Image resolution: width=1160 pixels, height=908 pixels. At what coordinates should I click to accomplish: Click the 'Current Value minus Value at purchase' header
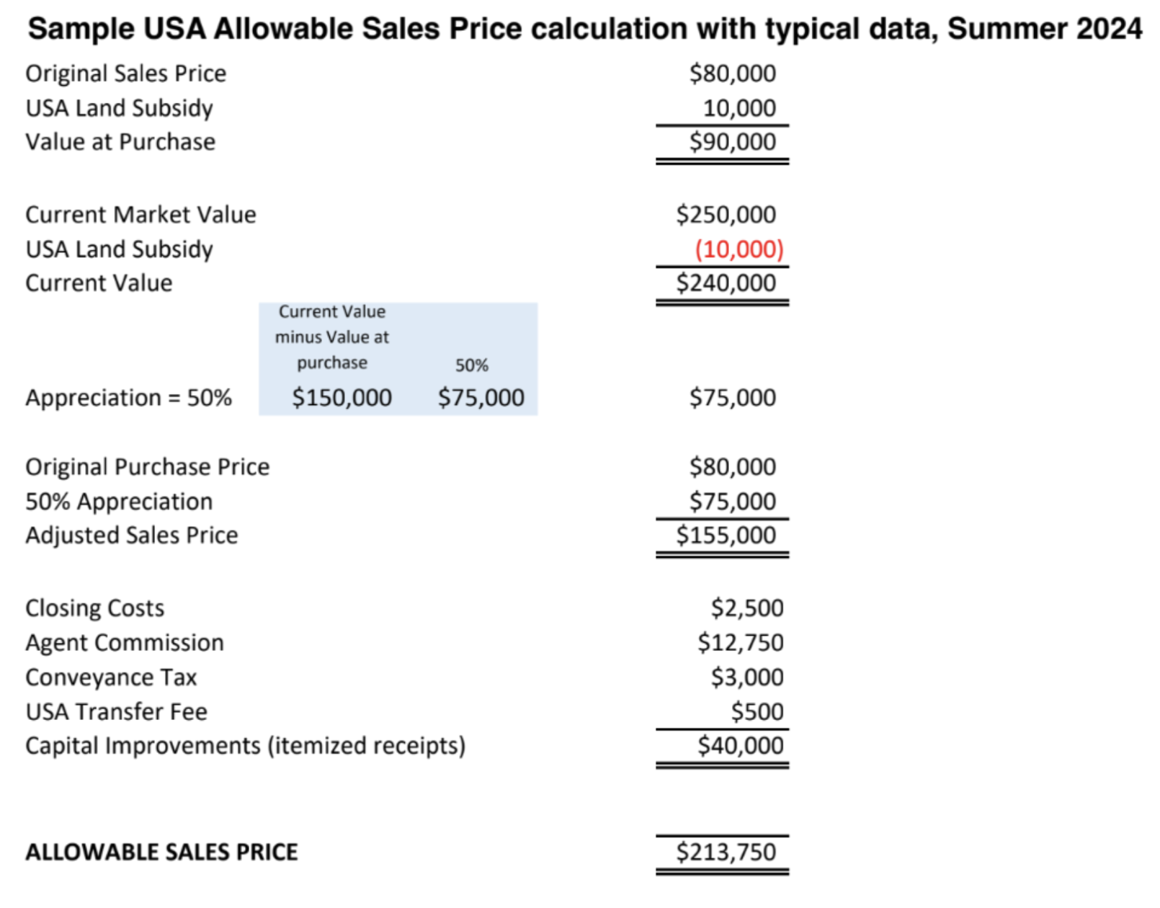pos(332,337)
